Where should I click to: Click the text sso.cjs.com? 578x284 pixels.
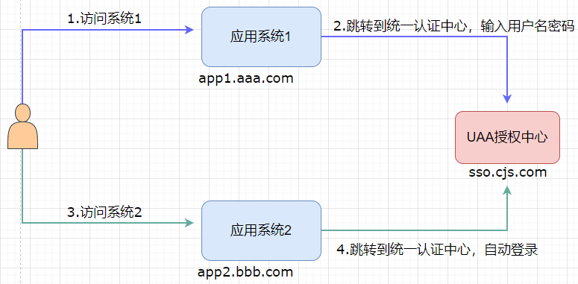pos(508,172)
